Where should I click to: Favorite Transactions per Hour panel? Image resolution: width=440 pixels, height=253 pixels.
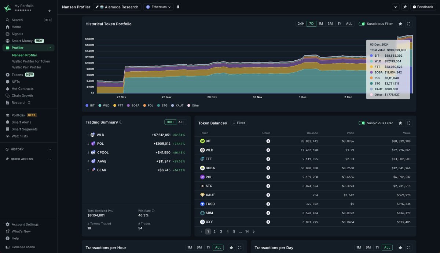pos(231,248)
